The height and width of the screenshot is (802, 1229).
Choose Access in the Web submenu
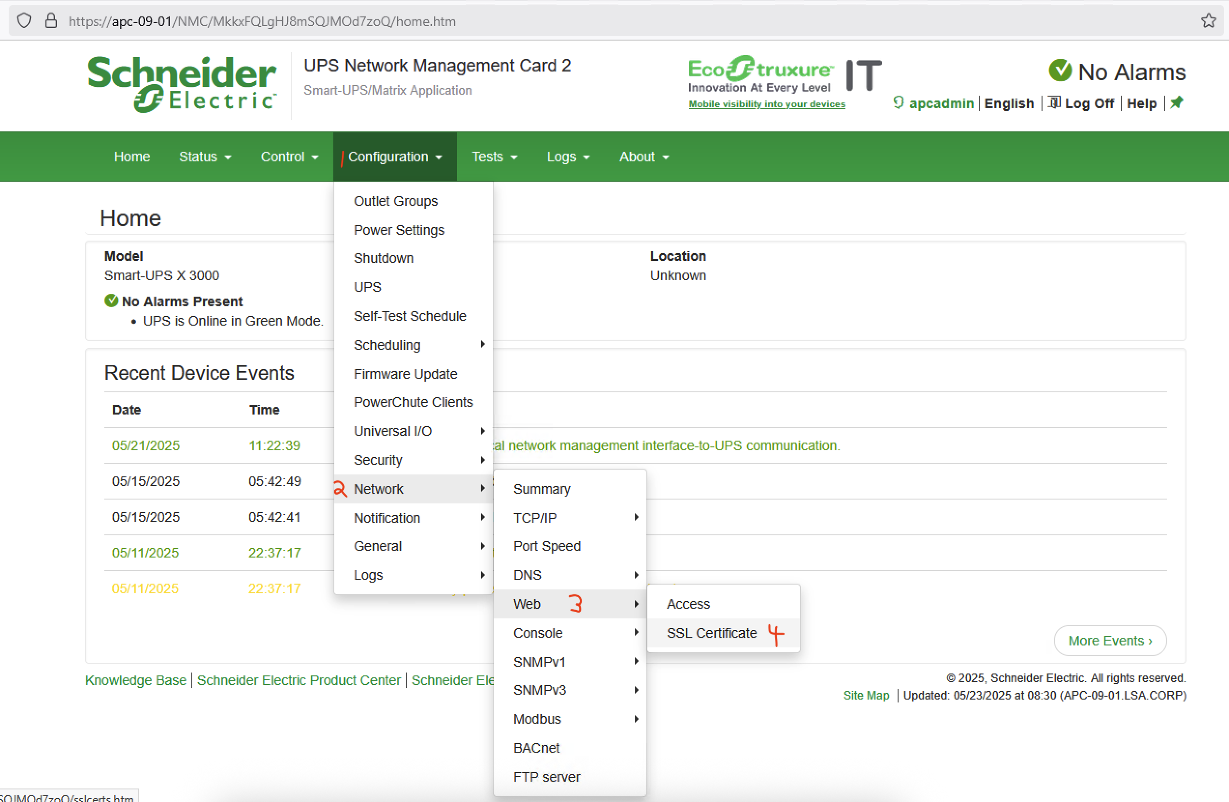click(x=724, y=604)
